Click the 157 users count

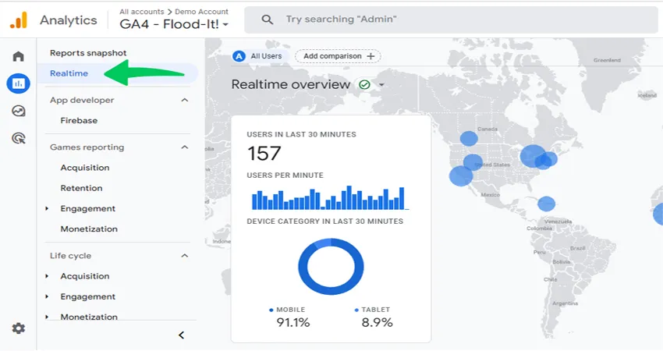(x=264, y=153)
